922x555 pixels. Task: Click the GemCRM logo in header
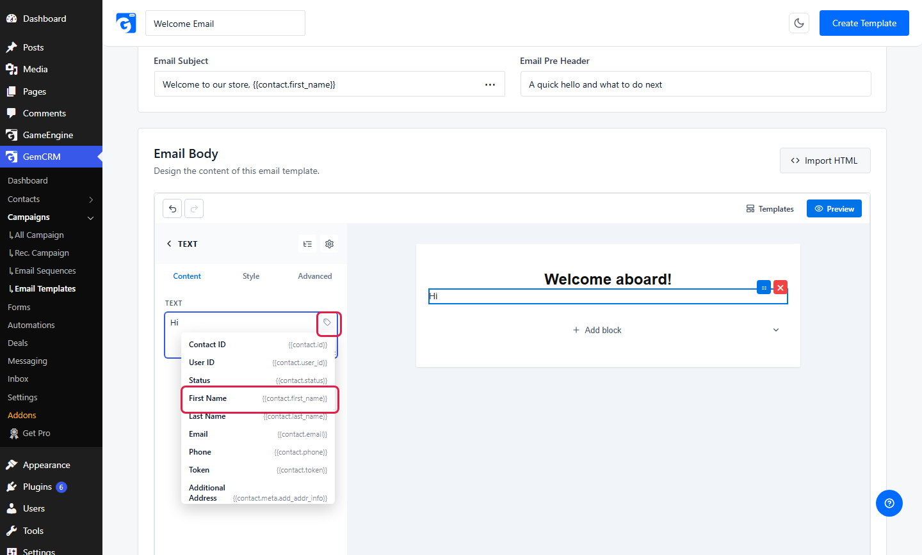coord(126,23)
